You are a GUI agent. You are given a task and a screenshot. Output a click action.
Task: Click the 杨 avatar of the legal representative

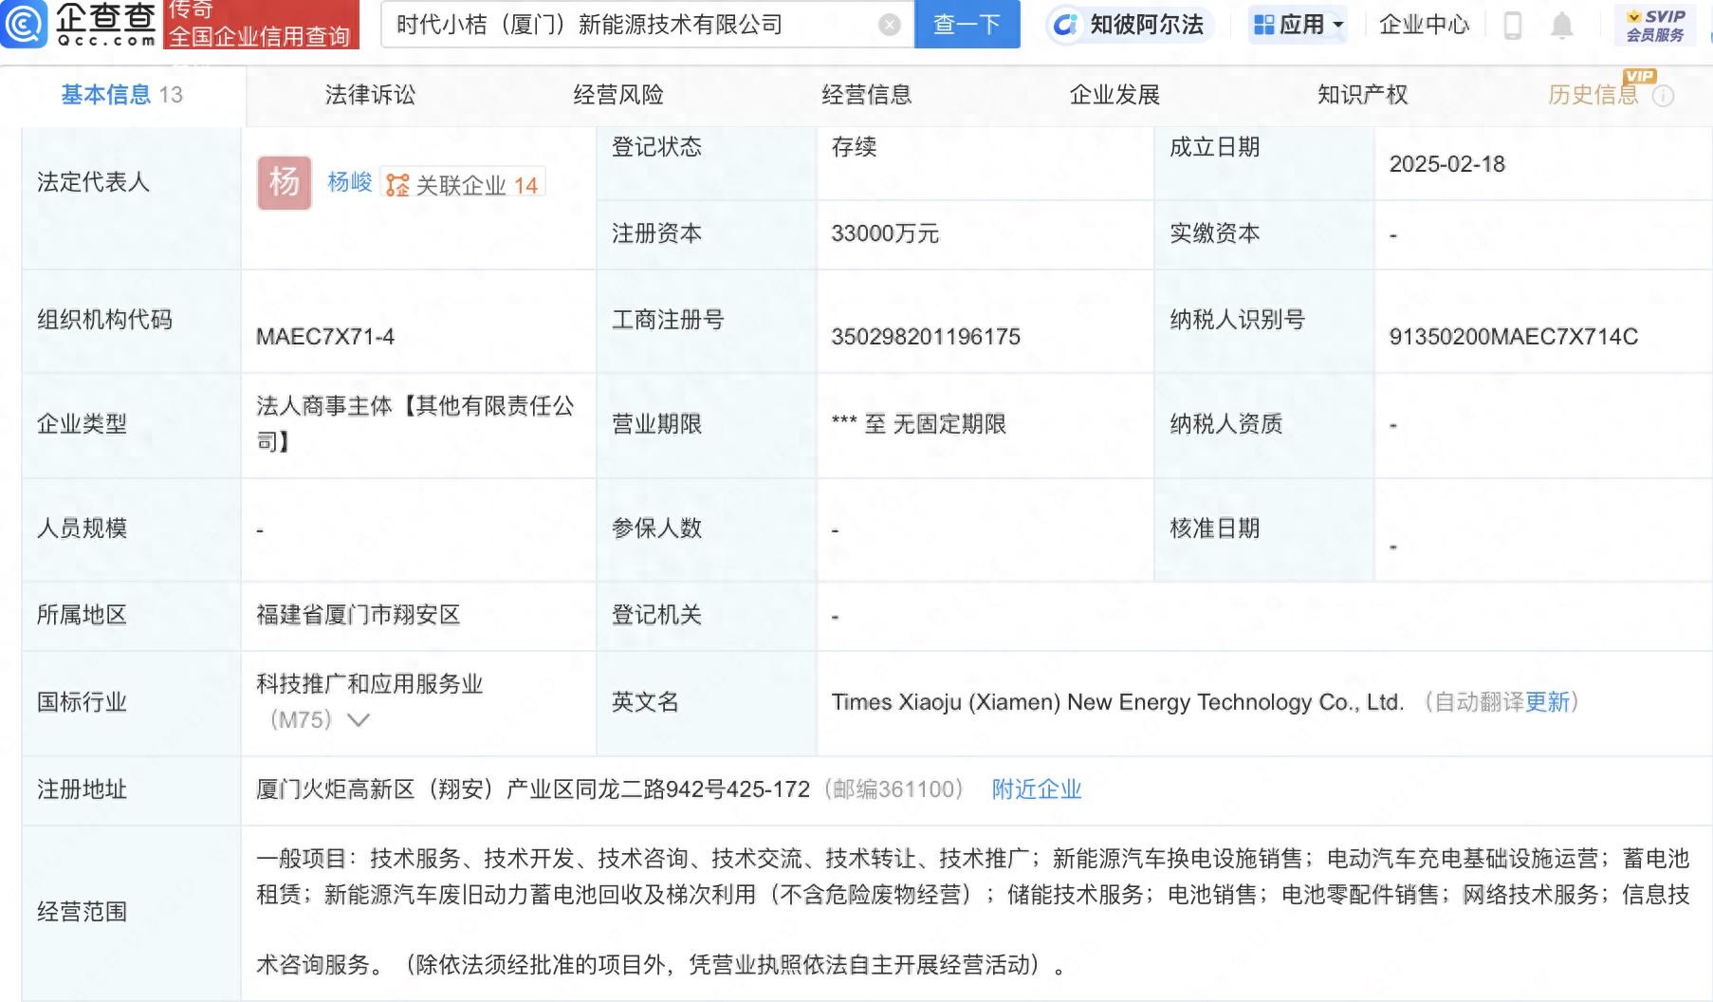(284, 182)
